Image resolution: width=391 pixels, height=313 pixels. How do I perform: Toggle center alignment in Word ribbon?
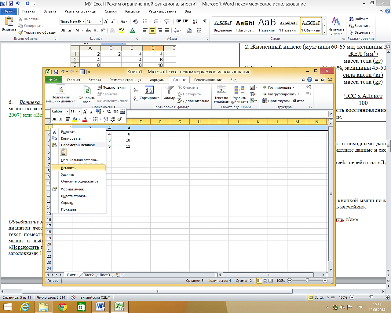coord(152,30)
